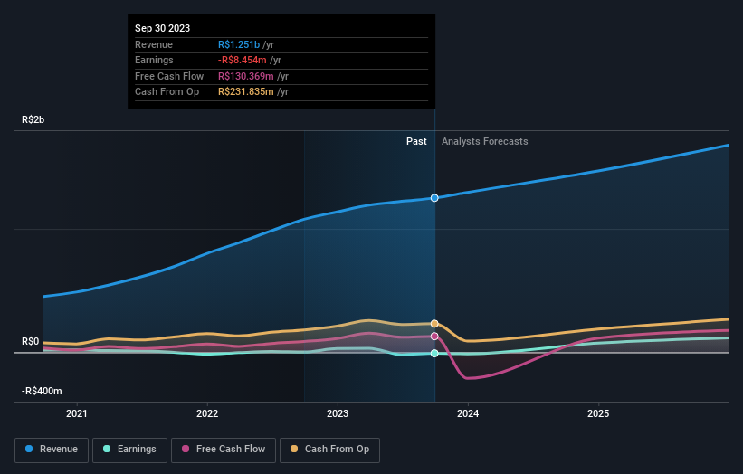The image size is (743, 474).
Task: Click the -R$8.454m earnings value
Action: tap(243, 60)
